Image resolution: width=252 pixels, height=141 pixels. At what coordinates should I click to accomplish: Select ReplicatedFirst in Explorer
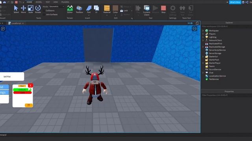[215, 43]
